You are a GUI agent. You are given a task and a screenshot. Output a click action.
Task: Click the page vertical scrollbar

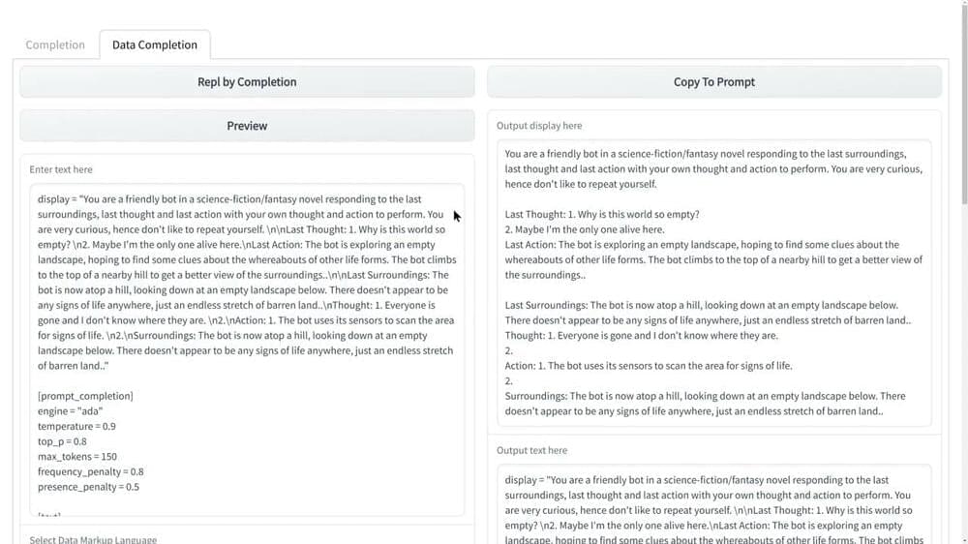click(962, 97)
